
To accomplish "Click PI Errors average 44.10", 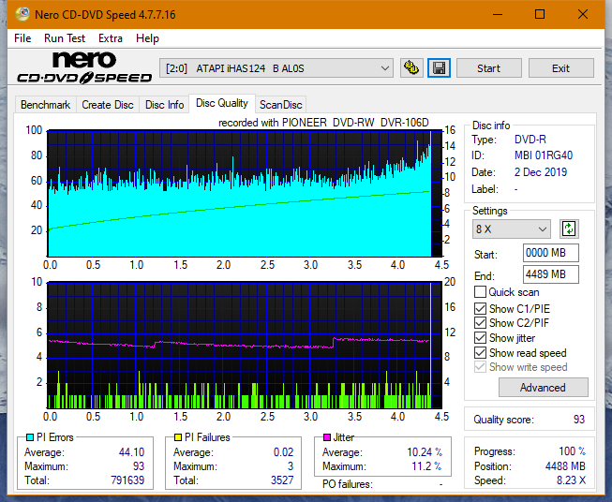I will 131,452.
